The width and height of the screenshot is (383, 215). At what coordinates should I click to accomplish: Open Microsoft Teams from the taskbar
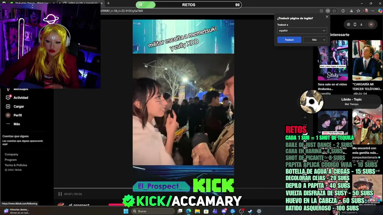tap(215, 211)
